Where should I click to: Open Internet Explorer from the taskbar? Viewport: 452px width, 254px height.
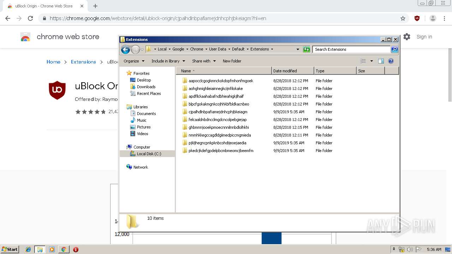tap(28, 249)
